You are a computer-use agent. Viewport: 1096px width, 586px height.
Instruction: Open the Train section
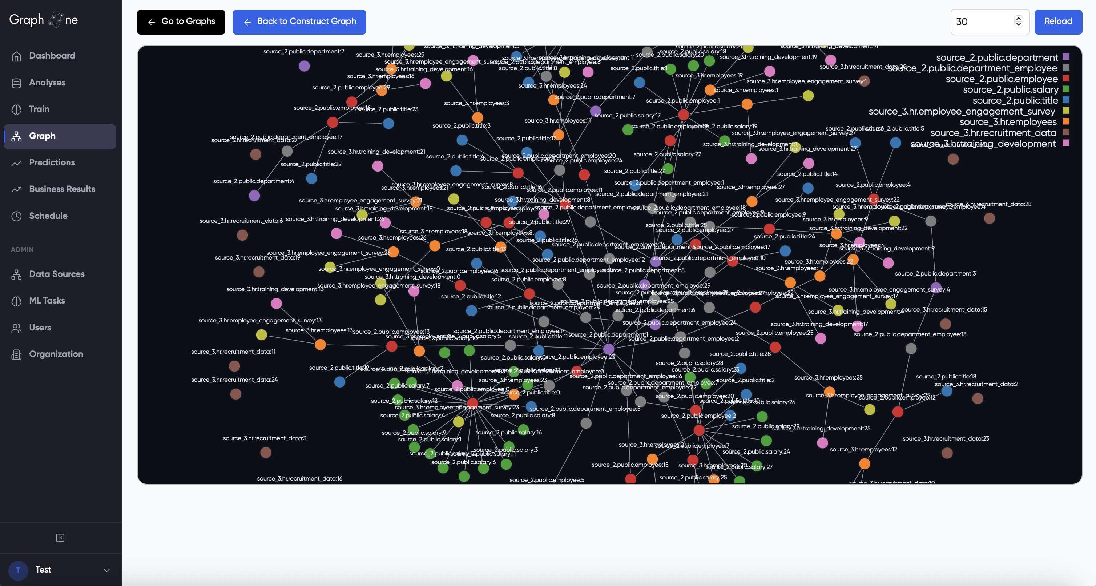coord(39,109)
